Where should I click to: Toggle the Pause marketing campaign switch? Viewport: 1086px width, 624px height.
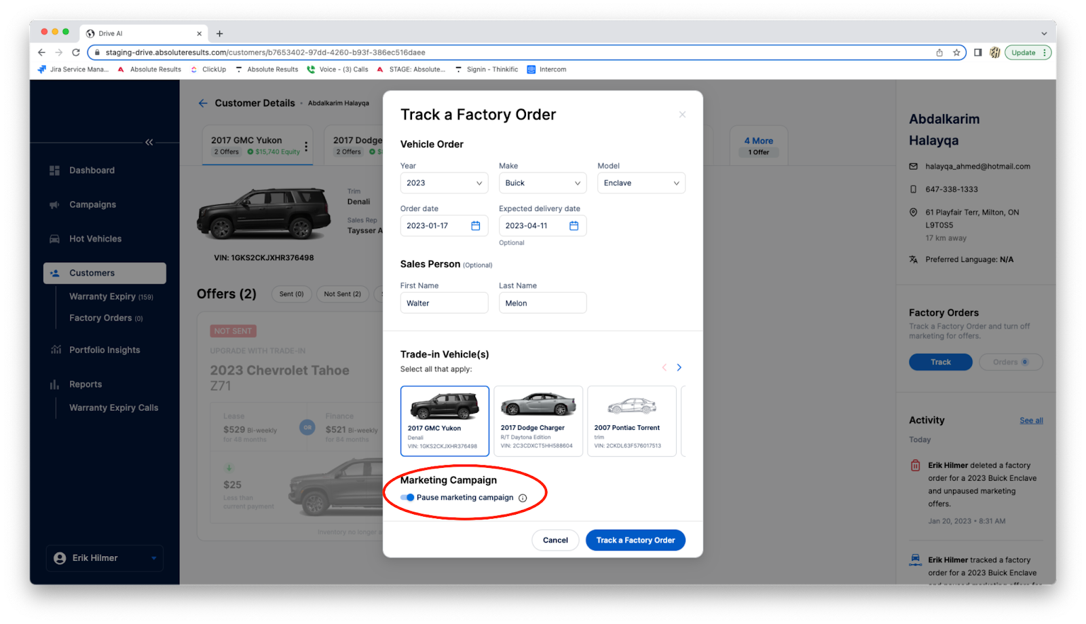407,498
